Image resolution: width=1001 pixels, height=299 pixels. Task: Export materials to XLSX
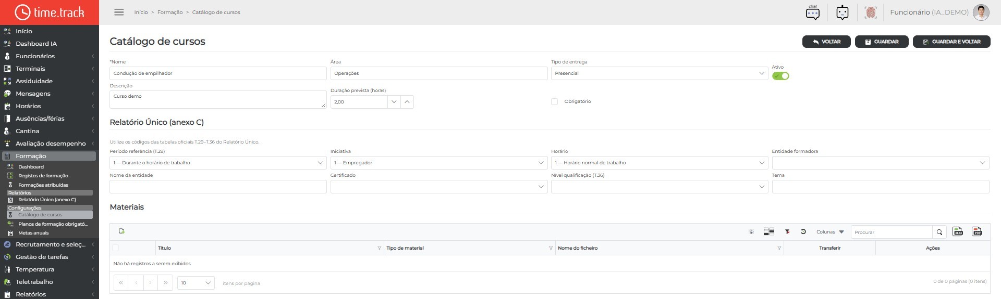[x=958, y=232]
